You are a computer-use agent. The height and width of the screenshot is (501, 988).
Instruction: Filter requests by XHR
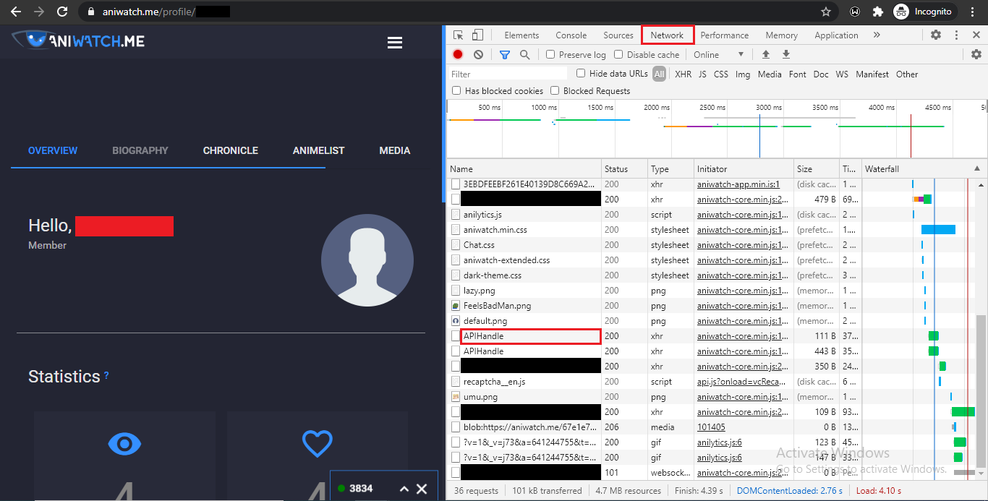(x=683, y=74)
